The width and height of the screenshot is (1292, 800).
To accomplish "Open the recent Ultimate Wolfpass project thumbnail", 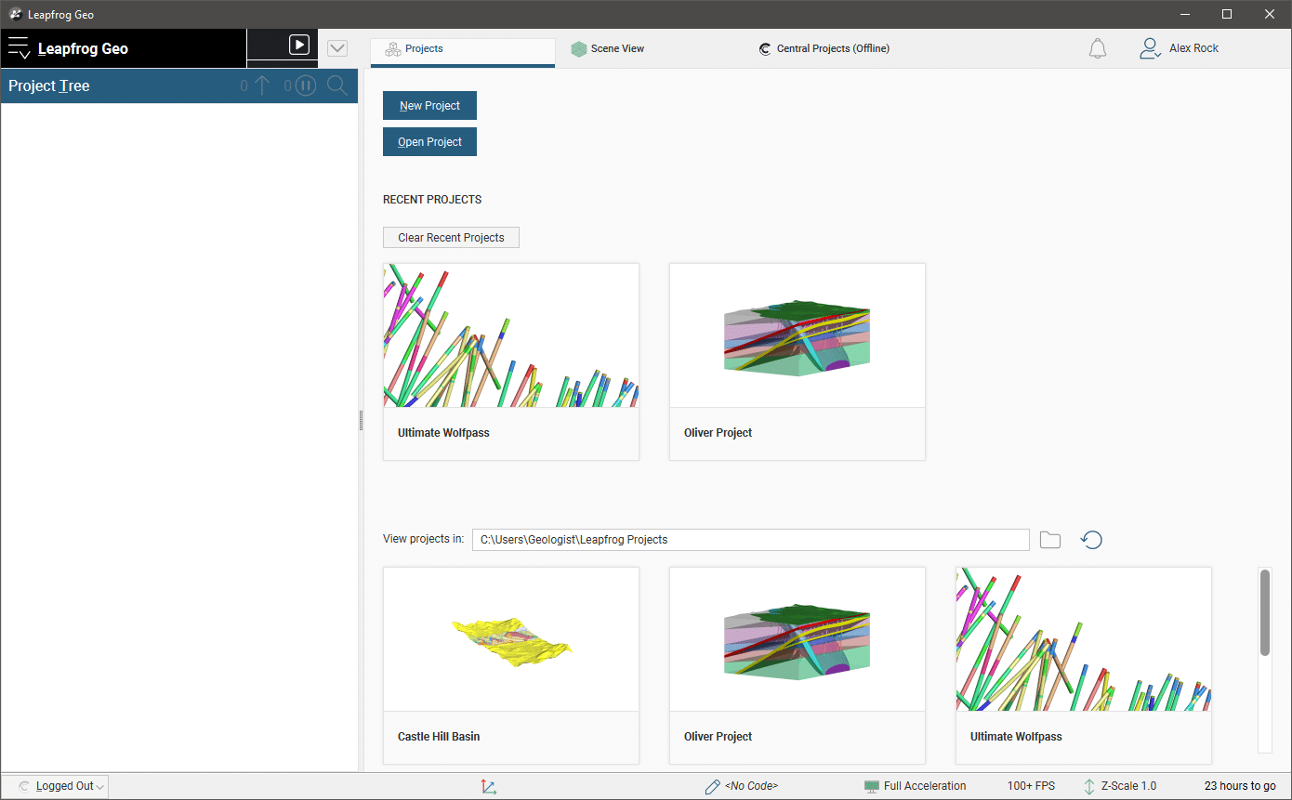I will pyautogui.click(x=511, y=335).
